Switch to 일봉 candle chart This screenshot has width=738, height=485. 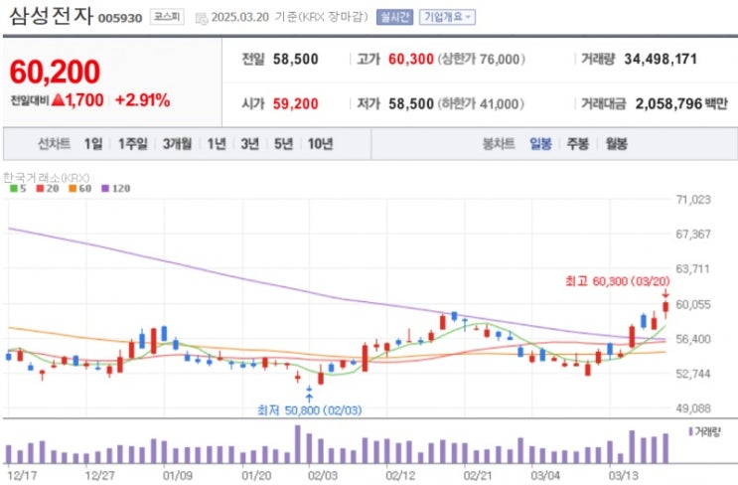(x=540, y=144)
